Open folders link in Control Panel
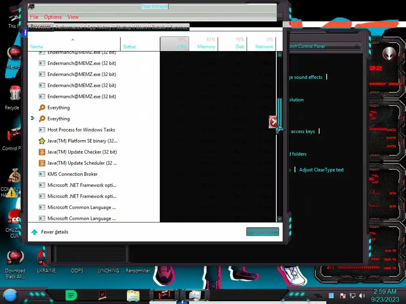Screen dimensions: 406x304 pyautogui.click(x=298, y=154)
